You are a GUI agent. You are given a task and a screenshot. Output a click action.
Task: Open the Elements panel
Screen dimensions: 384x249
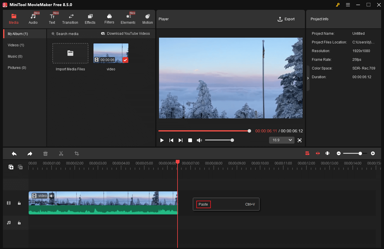coord(128,18)
